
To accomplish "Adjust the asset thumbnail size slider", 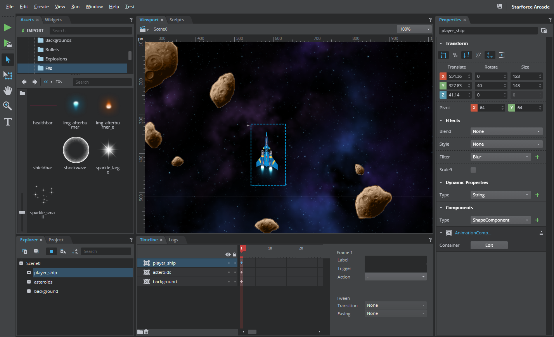I will tap(22, 212).
